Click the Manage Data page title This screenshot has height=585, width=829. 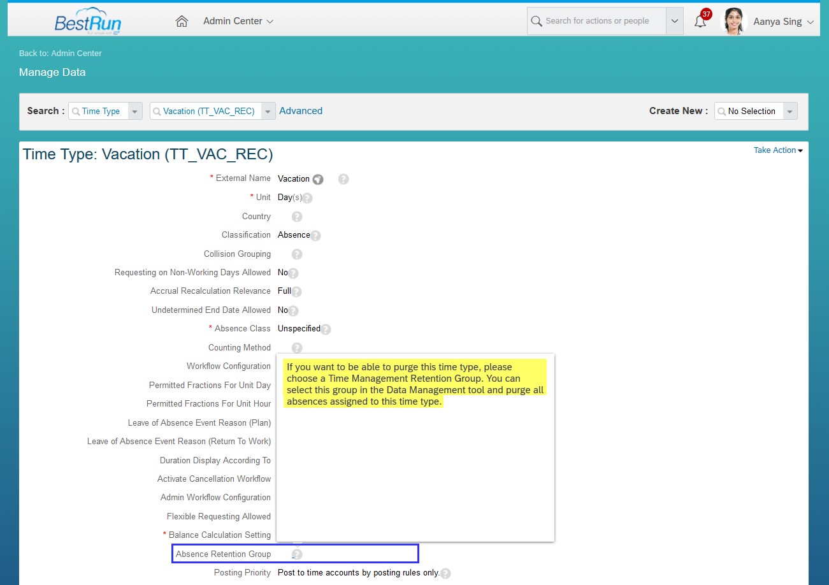[52, 72]
